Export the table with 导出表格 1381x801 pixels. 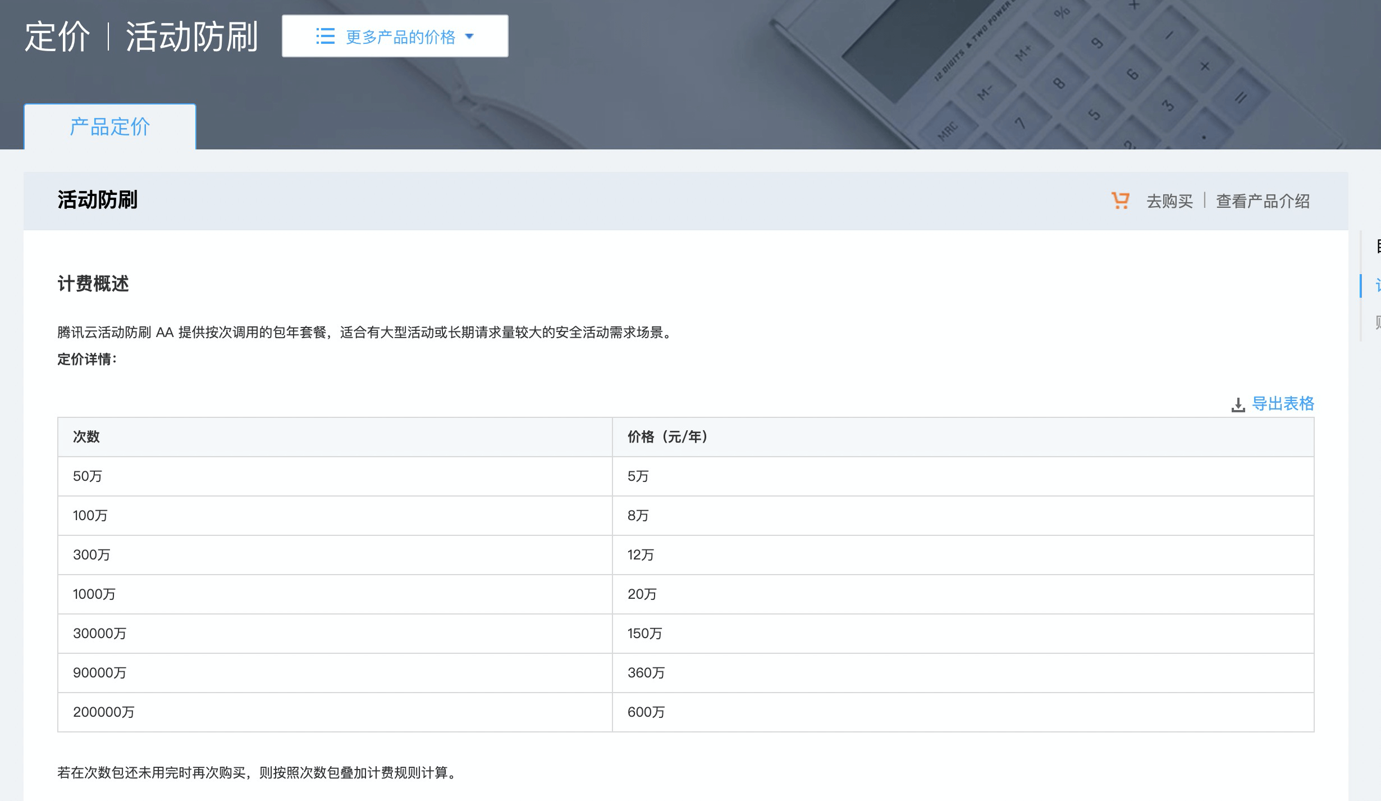[x=1283, y=404]
